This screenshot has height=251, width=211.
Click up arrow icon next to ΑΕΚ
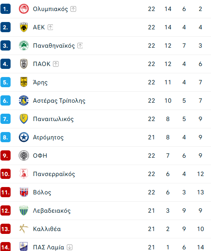50,27
